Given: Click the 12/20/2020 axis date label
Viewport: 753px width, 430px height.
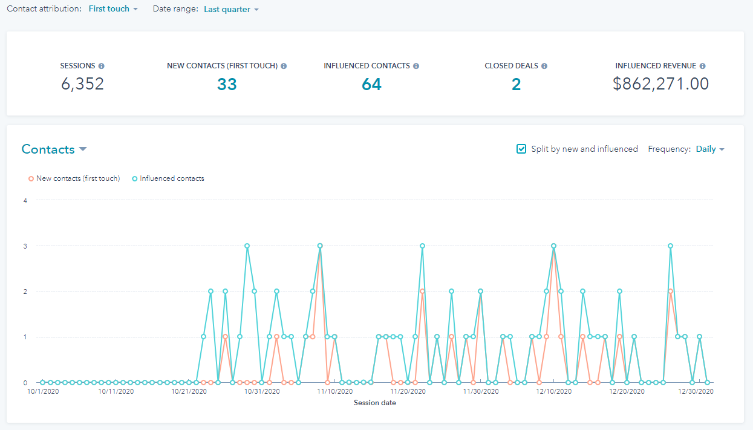Looking at the screenshot, I should coord(627,392).
